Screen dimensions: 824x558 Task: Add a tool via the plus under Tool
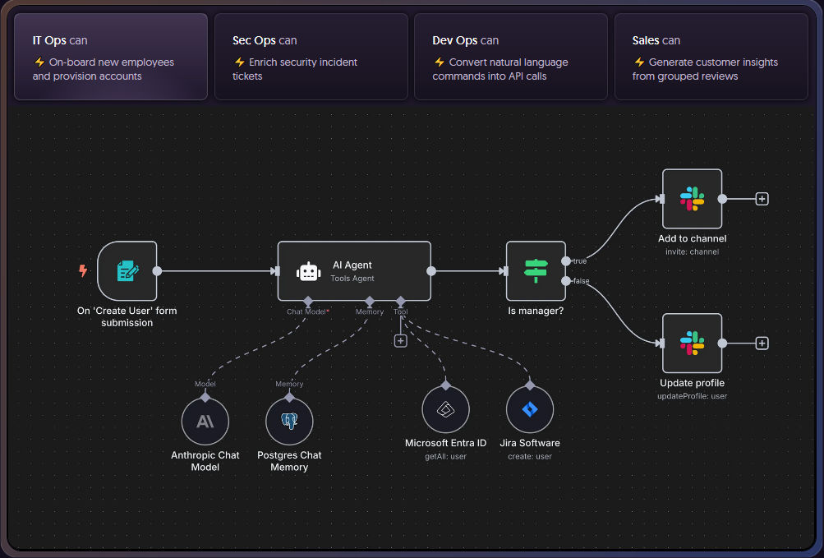pos(400,340)
